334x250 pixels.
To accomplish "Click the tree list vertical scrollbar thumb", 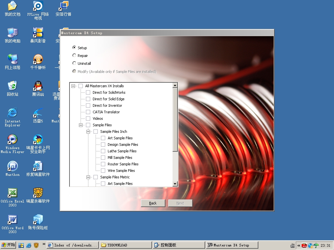I will [175, 120].
